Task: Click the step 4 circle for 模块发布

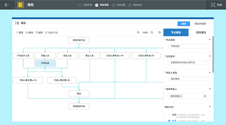Action: [130, 5]
